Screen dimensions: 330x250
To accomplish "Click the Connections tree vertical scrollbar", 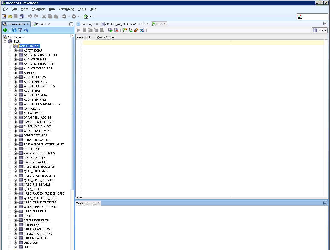I will click(x=72, y=113).
